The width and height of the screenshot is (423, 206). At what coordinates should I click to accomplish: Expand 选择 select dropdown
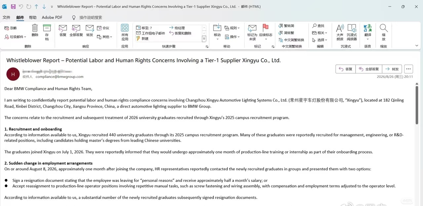pos(320,40)
